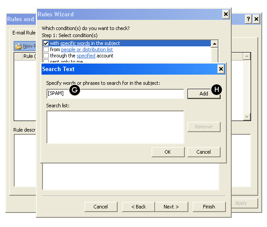Go to previous wizard step with Back
The width and height of the screenshot is (267, 227).
coord(138,207)
